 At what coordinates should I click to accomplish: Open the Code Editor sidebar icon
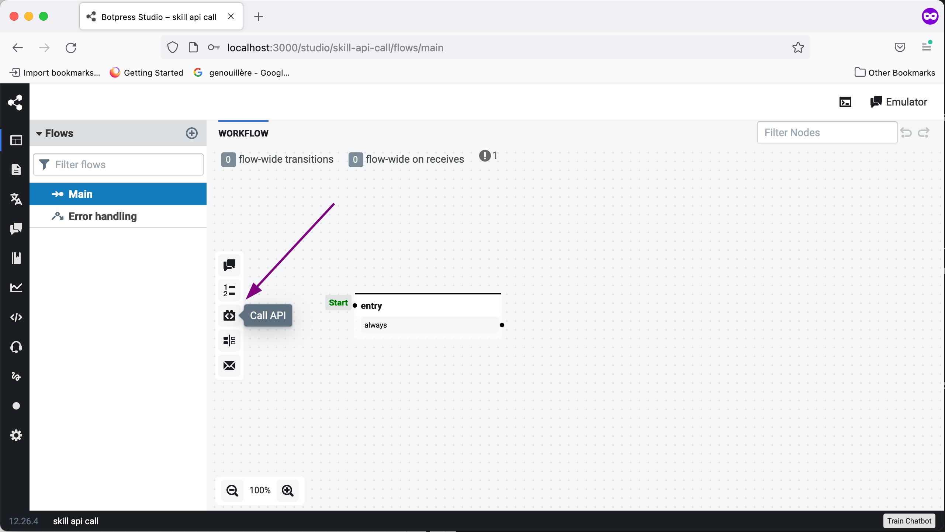(16, 317)
